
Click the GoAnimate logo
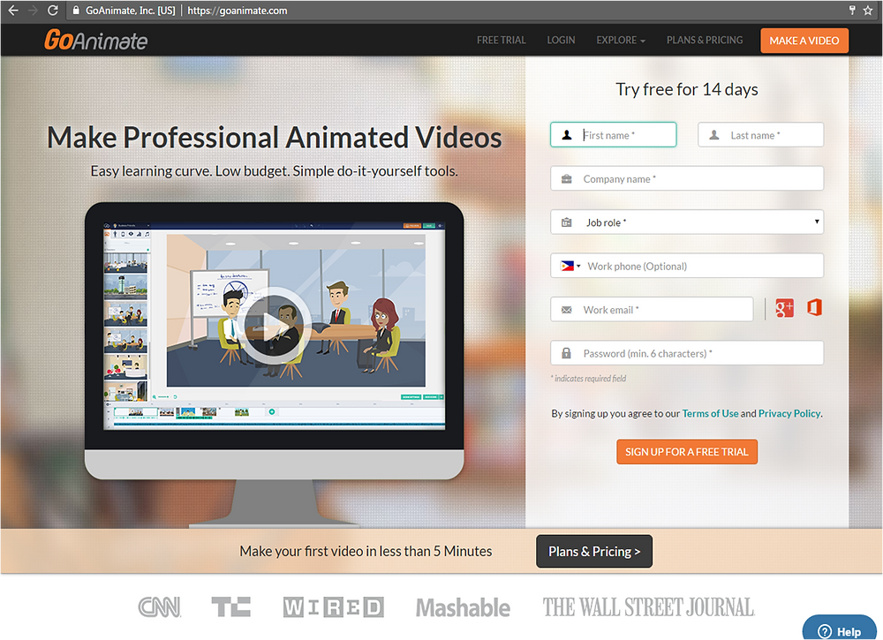[95, 40]
